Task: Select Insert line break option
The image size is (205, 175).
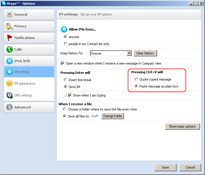Action: click(65, 80)
